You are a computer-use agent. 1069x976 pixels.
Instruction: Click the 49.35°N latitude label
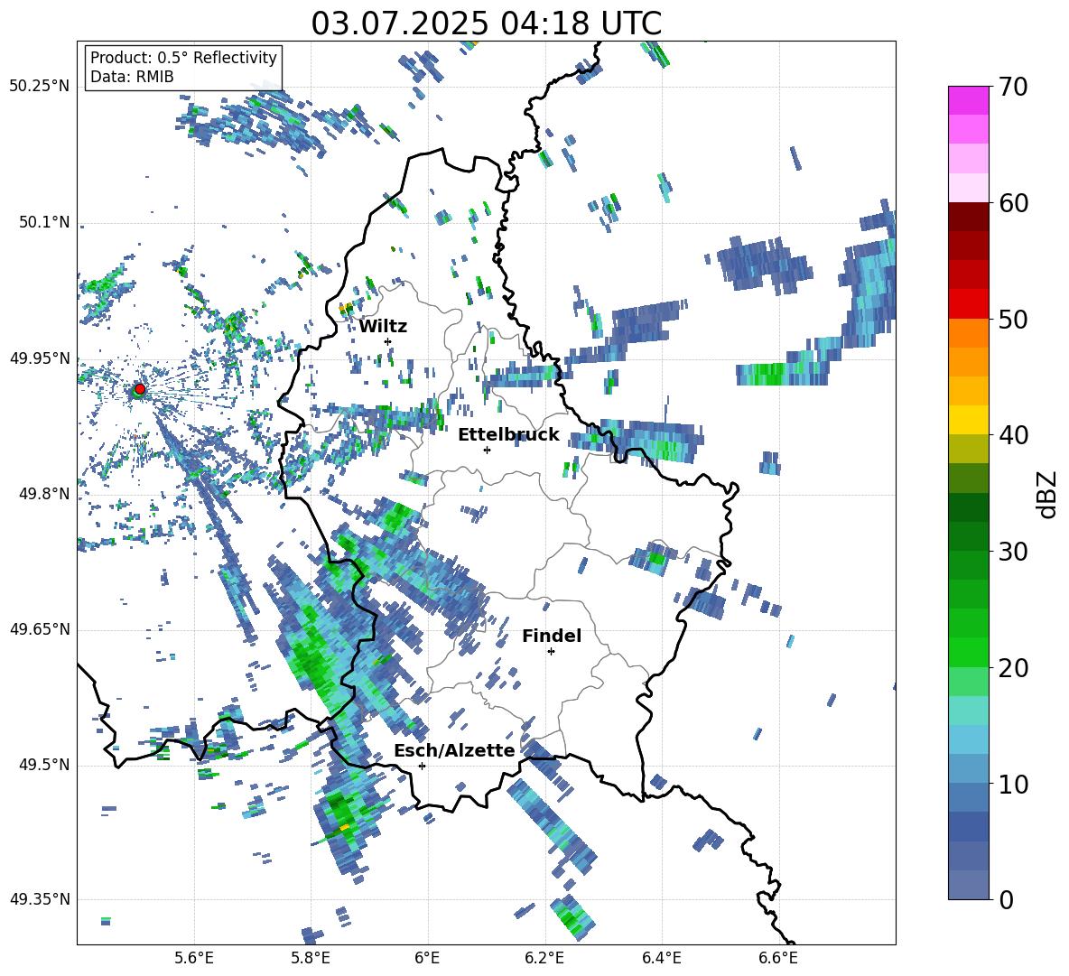pyautogui.click(x=40, y=899)
